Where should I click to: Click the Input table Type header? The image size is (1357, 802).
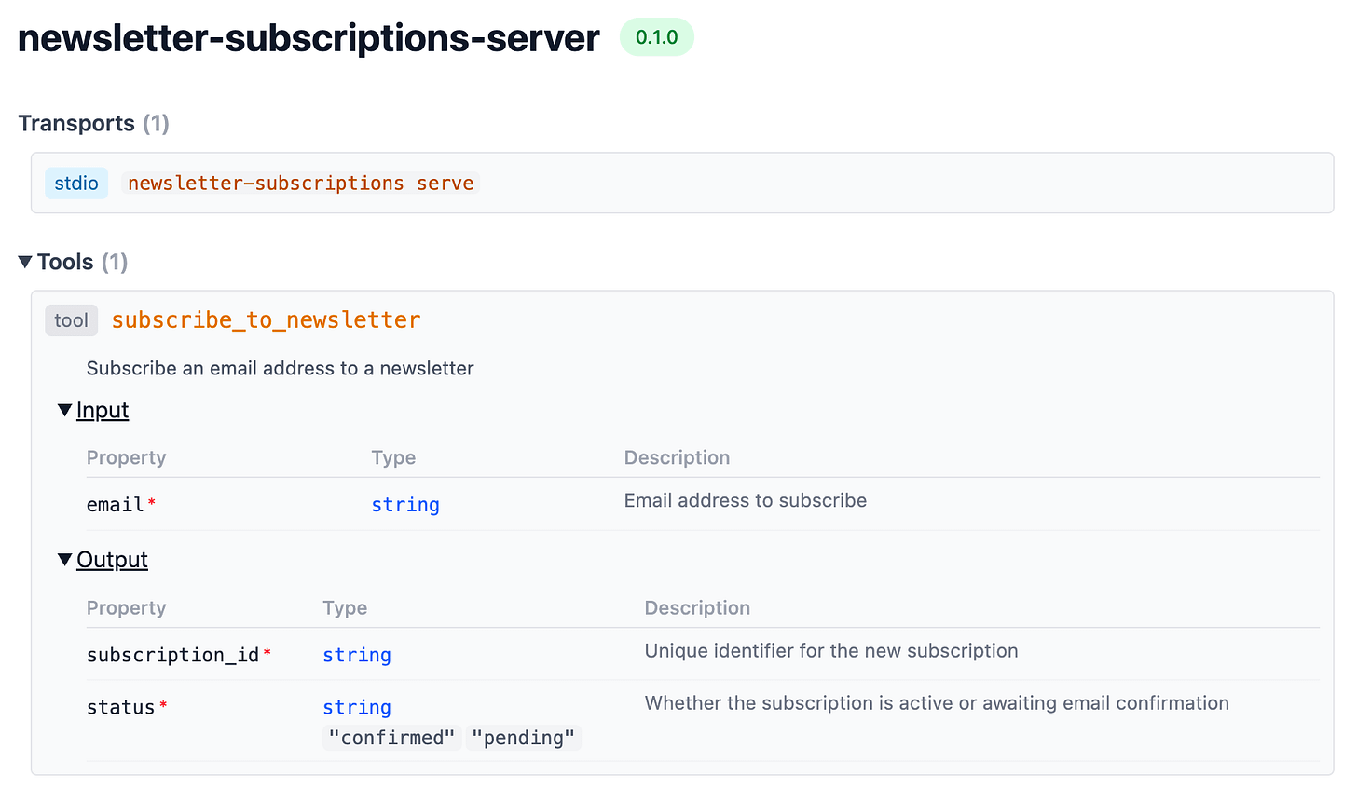point(393,458)
